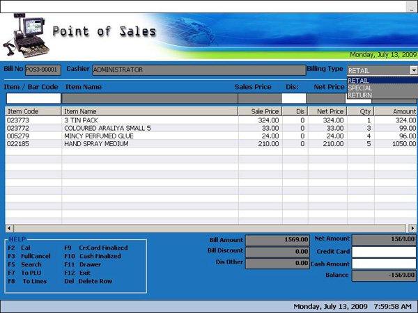Click the Dis: discount input box
The height and width of the screenshot is (313, 418).
coord(293,98)
